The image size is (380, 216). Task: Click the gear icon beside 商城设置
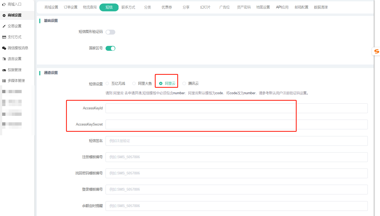[x=4, y=15]
